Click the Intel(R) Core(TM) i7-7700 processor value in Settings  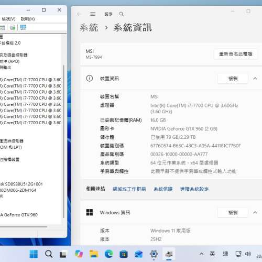click(x=194, y=108)
